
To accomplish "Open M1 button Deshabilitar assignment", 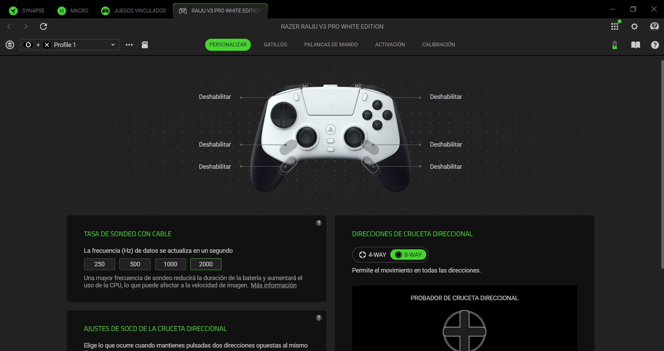I will click(215, 97).
